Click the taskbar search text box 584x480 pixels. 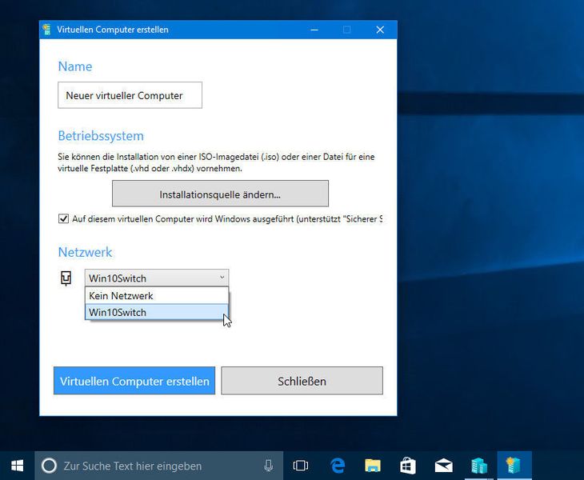click(159, 466)
